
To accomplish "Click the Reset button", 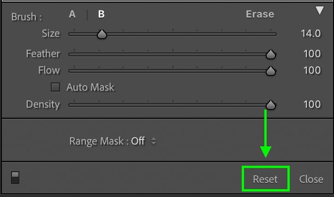I will [x=265, y=179].
